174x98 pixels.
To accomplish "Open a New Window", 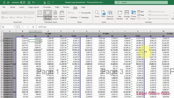I will point(120,15).
